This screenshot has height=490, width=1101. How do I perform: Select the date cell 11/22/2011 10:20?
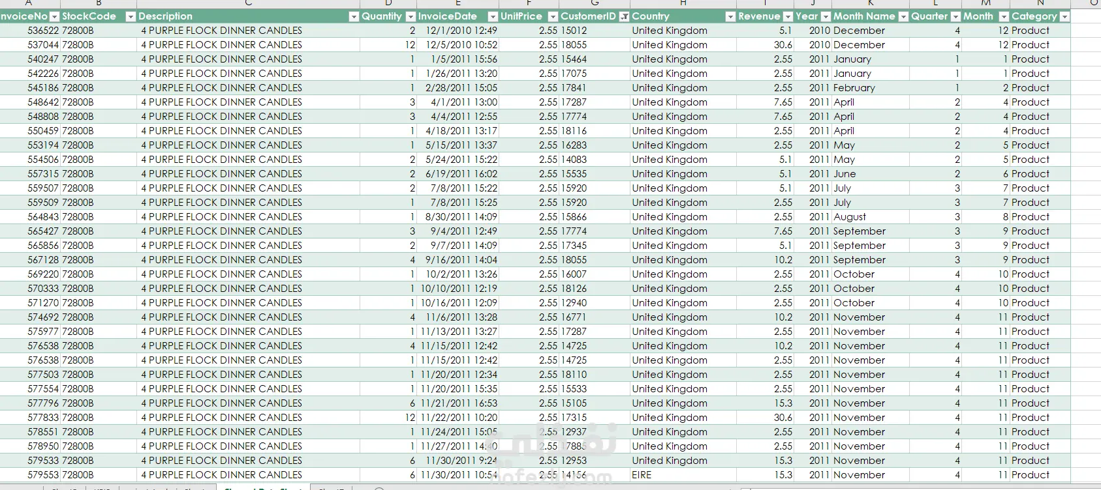[458, 418]
